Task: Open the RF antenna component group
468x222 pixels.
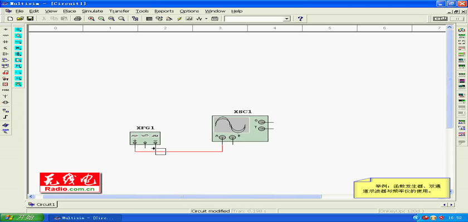Action: tap(6, 96)
